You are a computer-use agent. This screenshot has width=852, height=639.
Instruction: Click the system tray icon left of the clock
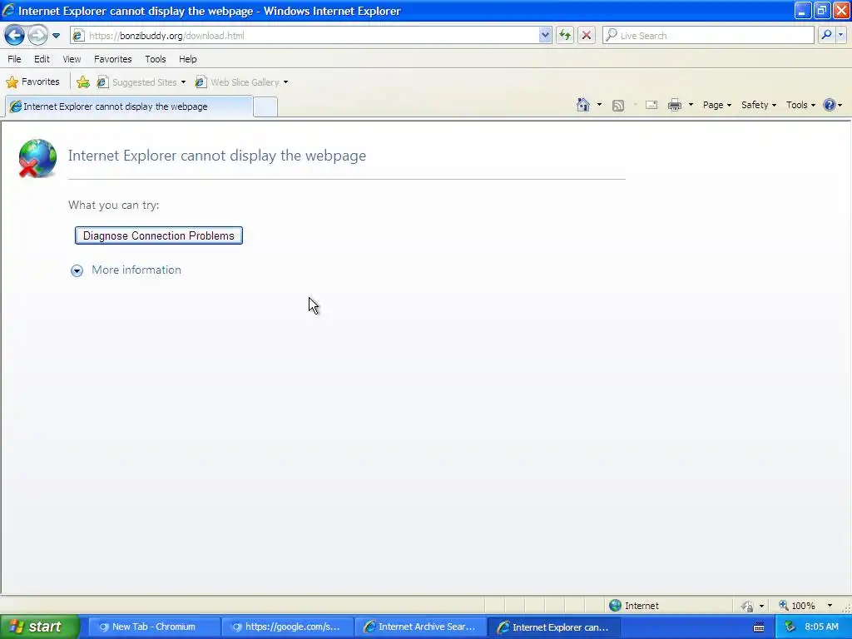(x=790, y=627)
